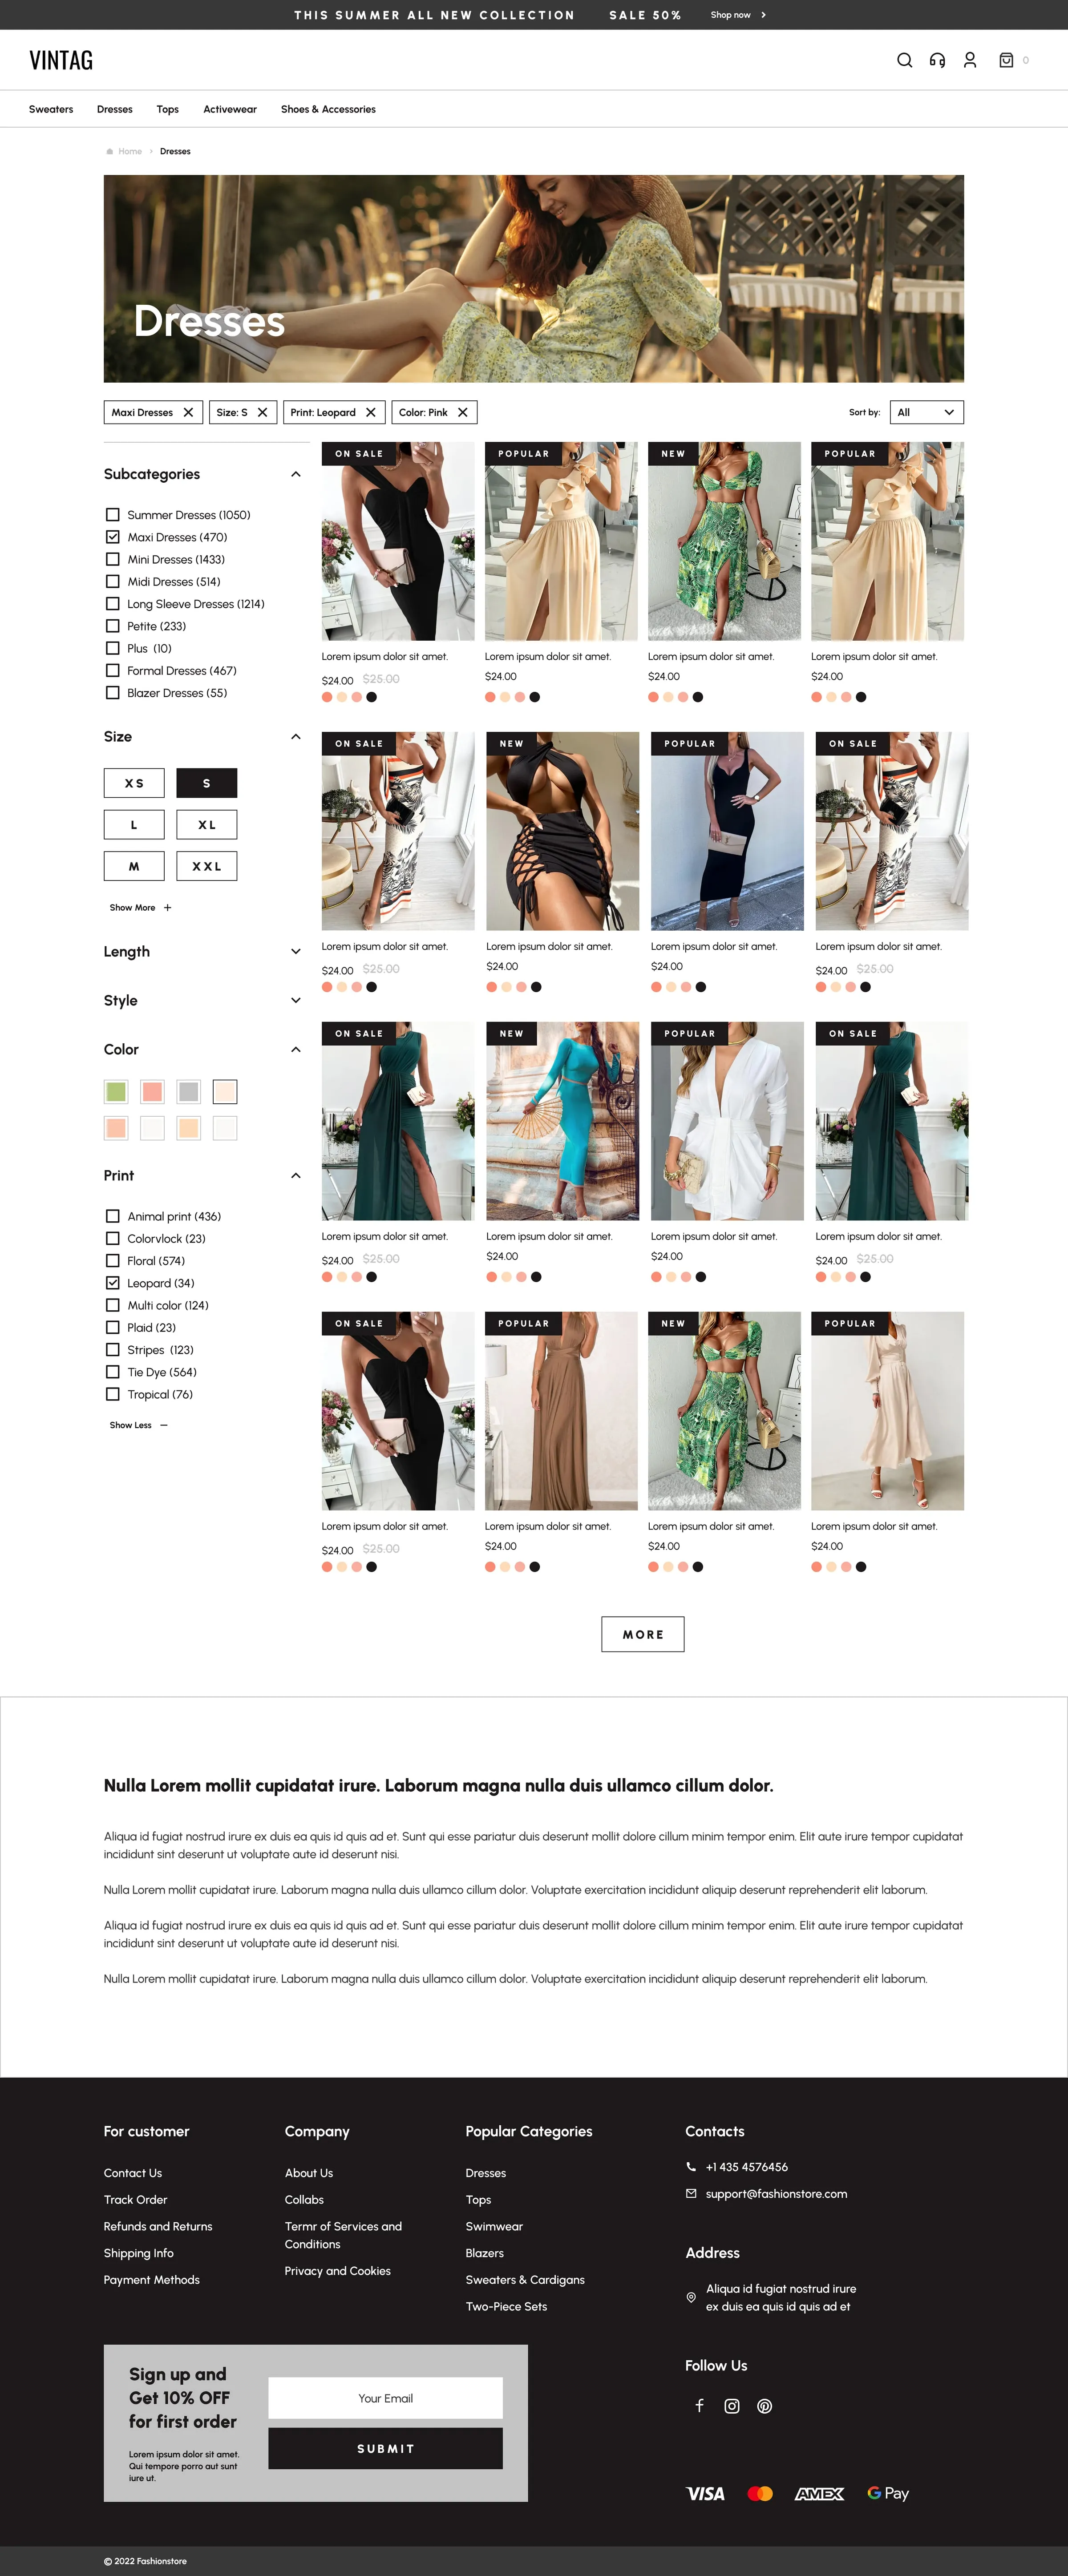Check the Summer Dresses (1050) checkbox
This screenshot has width=1068, height=2576.
coord(113,515)
